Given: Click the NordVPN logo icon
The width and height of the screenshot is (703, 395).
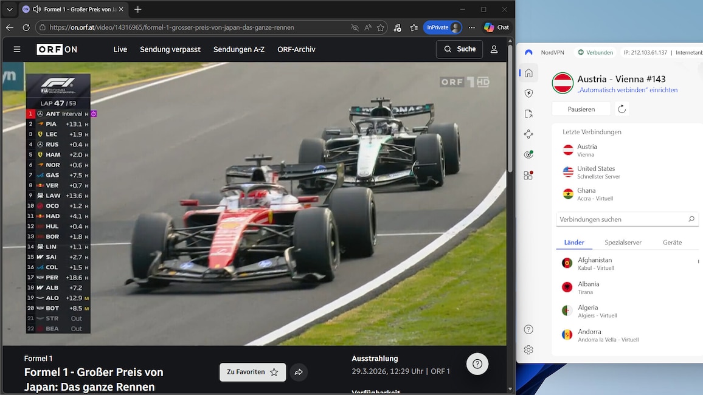Looking at the screenshot, I should (x=528, y=52).
